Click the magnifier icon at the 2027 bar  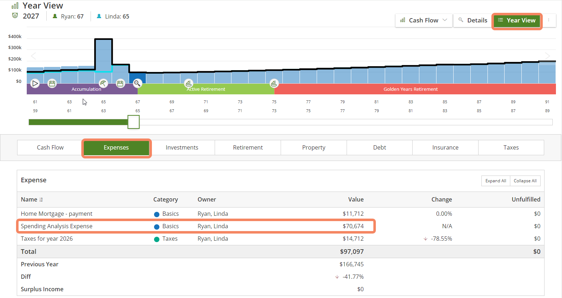(137, 84)
